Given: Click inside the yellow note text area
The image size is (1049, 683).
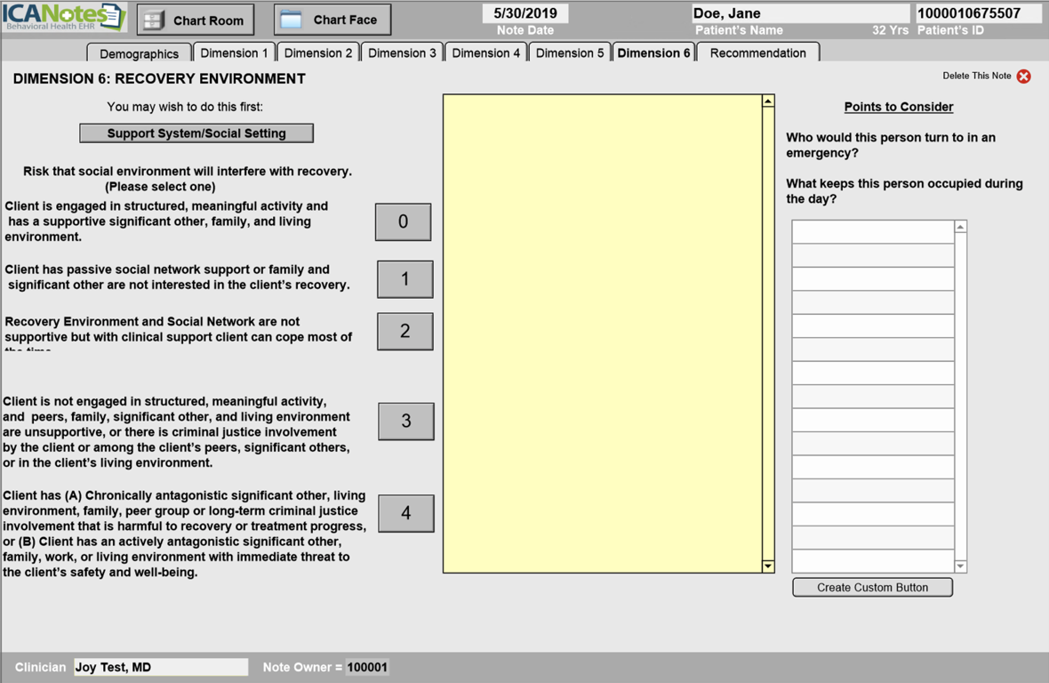Looking at the screenshot, I should tap(602, 333).
